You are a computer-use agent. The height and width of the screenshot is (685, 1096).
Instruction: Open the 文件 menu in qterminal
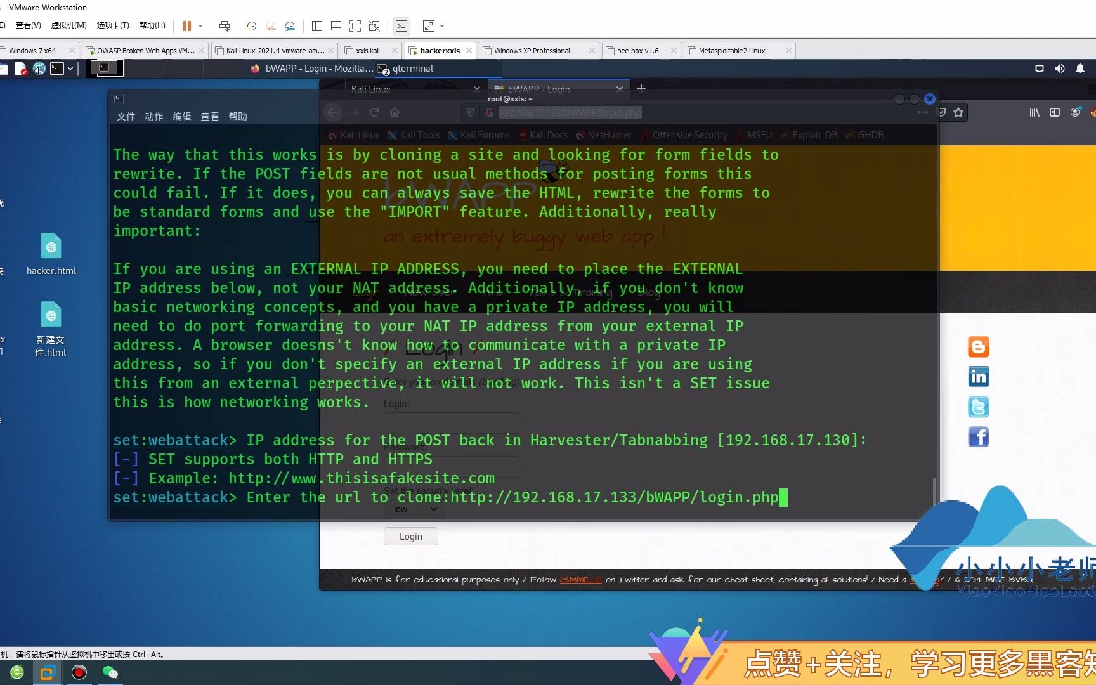[126, 117]
